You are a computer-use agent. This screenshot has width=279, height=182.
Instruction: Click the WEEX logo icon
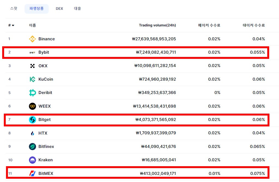point(32,106)
